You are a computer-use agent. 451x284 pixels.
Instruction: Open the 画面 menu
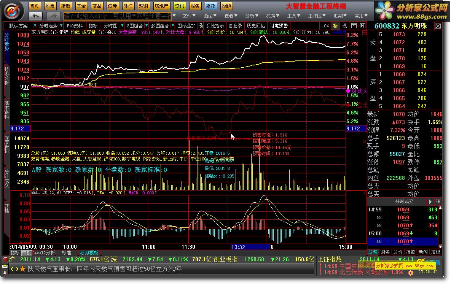pyautogui.click(x=210, y=16)
